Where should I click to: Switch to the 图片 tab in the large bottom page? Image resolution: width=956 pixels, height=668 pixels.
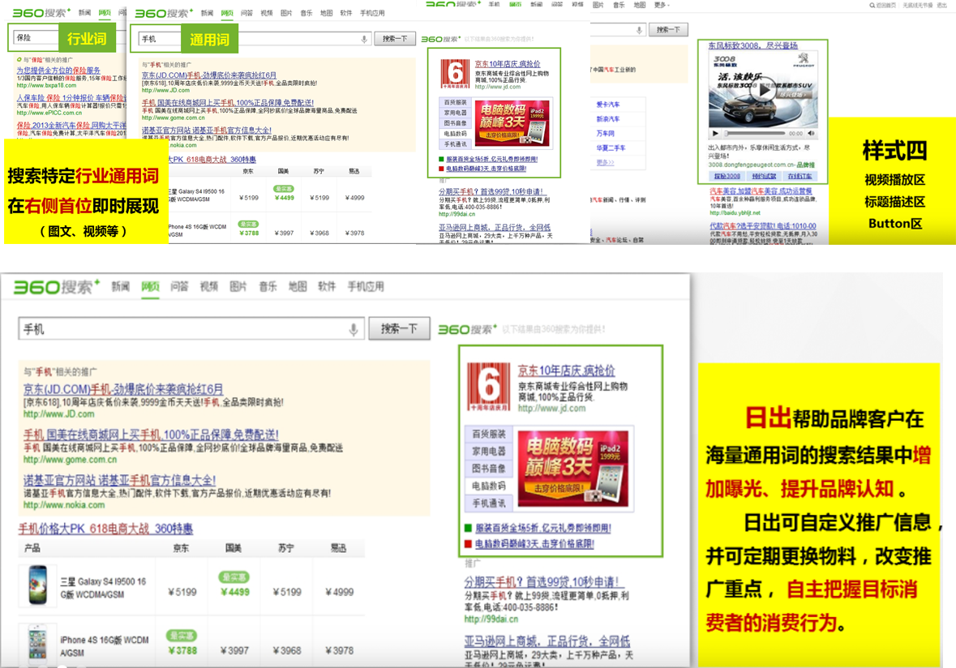[x=238, y=287]
